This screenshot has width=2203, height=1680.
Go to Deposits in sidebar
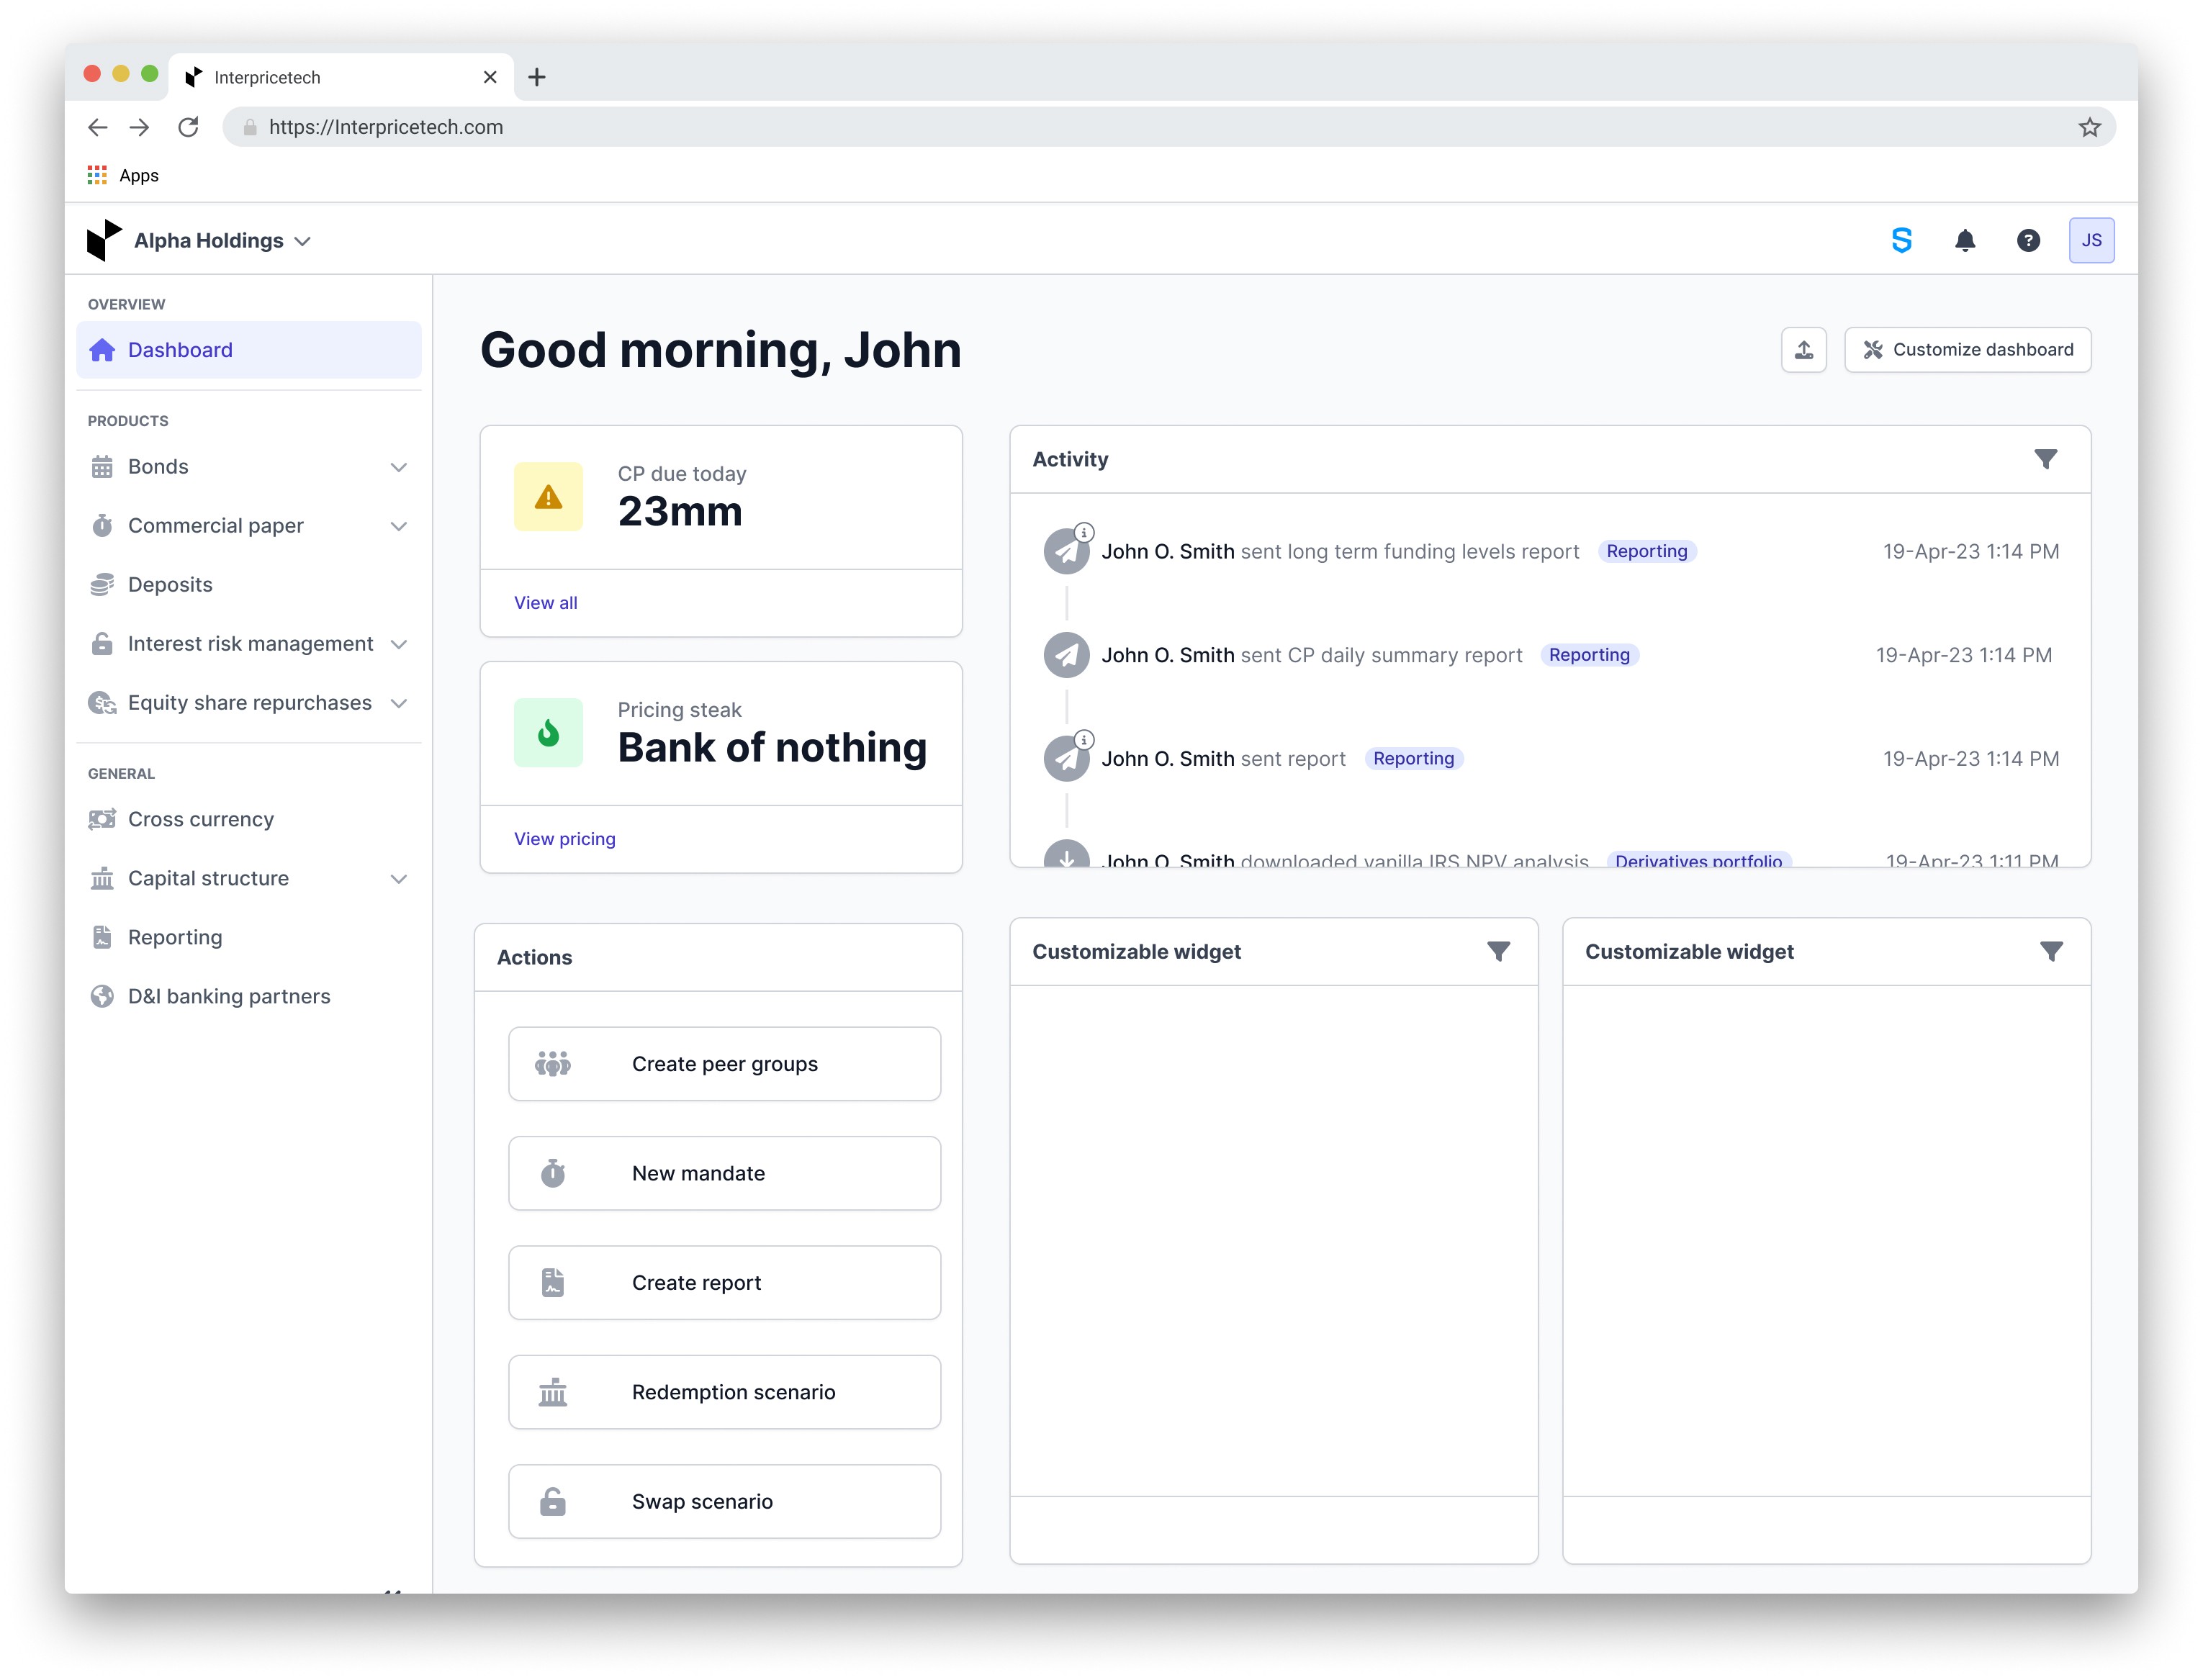pyautogui.click(x=170, y=585)
